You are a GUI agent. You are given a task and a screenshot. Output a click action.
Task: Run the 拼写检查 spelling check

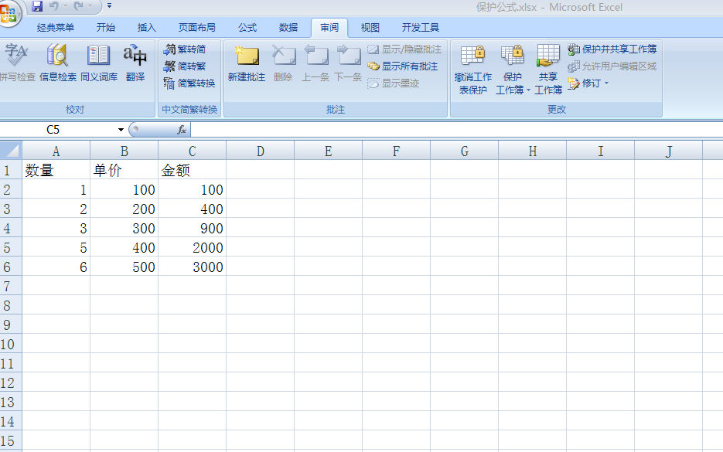point(16,63)
